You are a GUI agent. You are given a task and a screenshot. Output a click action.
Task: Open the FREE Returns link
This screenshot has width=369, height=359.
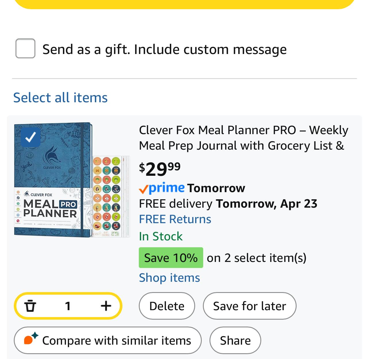[x=175, y=219]
